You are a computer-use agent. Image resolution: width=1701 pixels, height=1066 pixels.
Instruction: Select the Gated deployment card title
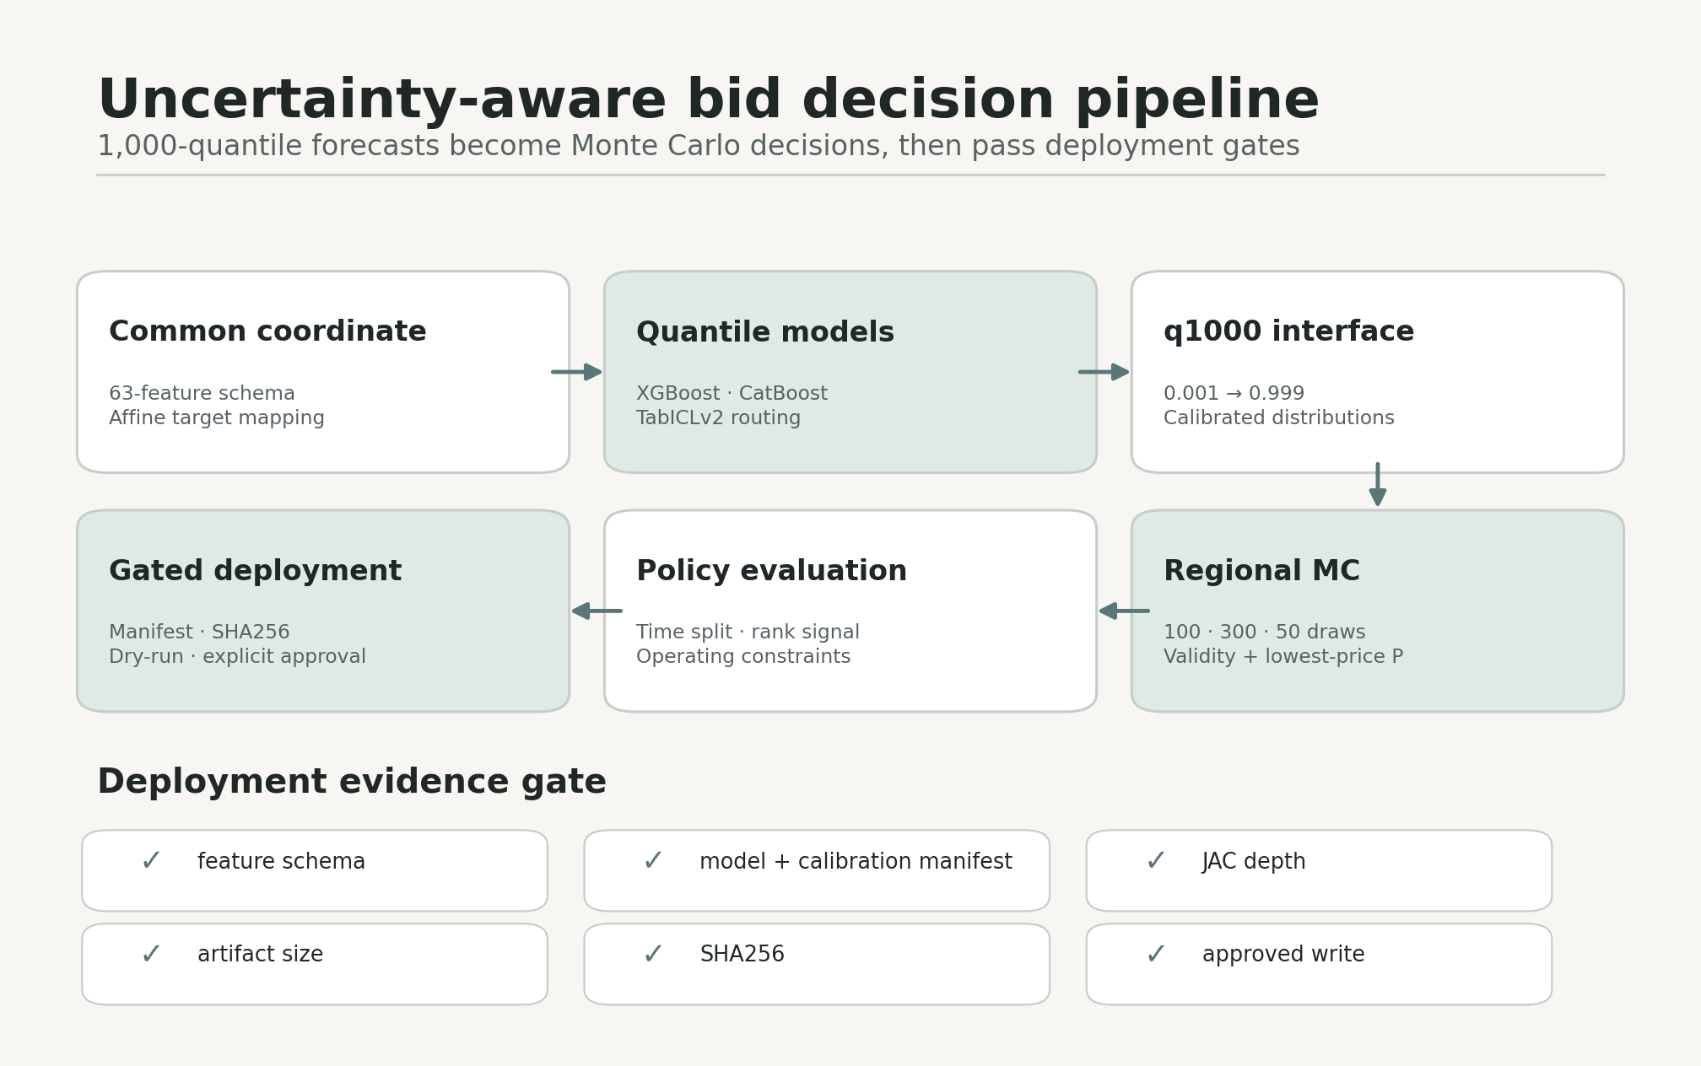point(255,571)
